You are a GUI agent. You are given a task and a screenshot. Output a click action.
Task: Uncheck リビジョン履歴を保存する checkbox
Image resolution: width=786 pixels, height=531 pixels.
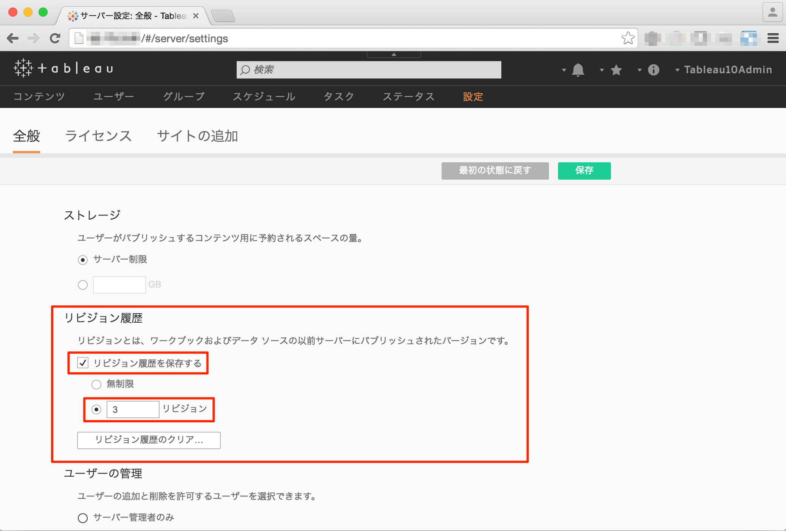click(82, 363)
